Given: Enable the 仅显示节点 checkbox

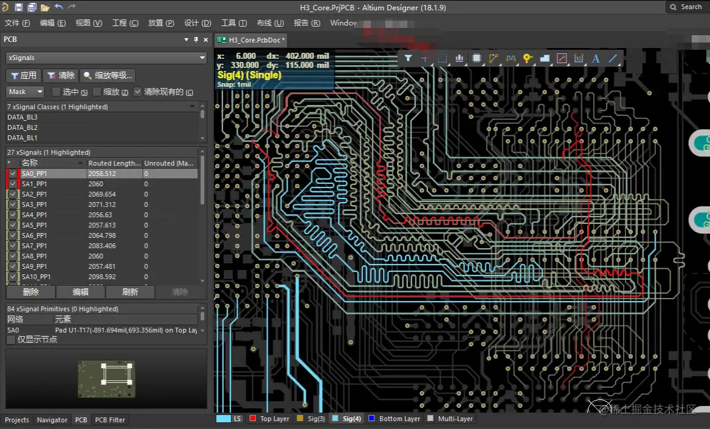Looking at the screenshot, I should 11,339.
